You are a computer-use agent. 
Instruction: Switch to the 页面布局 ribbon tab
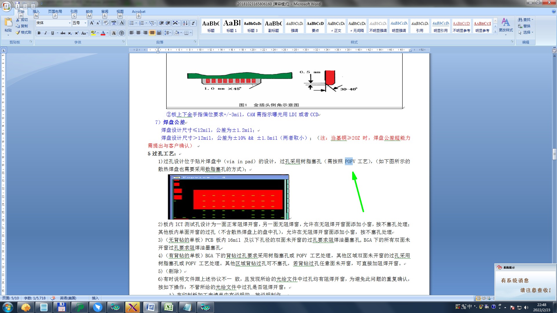pos(55,12)
